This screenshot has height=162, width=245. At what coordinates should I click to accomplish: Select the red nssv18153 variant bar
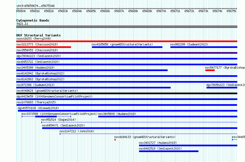[127, 41]
